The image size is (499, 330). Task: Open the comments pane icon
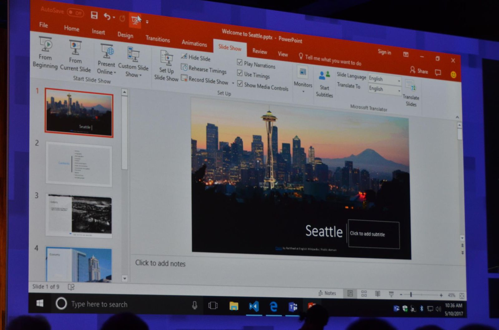tap(438, 73)
